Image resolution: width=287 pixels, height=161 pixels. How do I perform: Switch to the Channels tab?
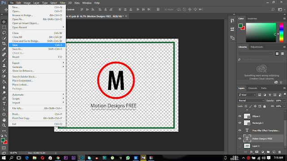point(252,88)
